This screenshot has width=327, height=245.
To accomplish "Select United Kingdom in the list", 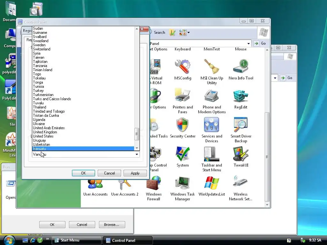I will coord(83,132).
